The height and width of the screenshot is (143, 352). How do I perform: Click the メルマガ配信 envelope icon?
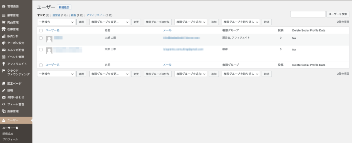pyautogui.click(x=3, y=50)
